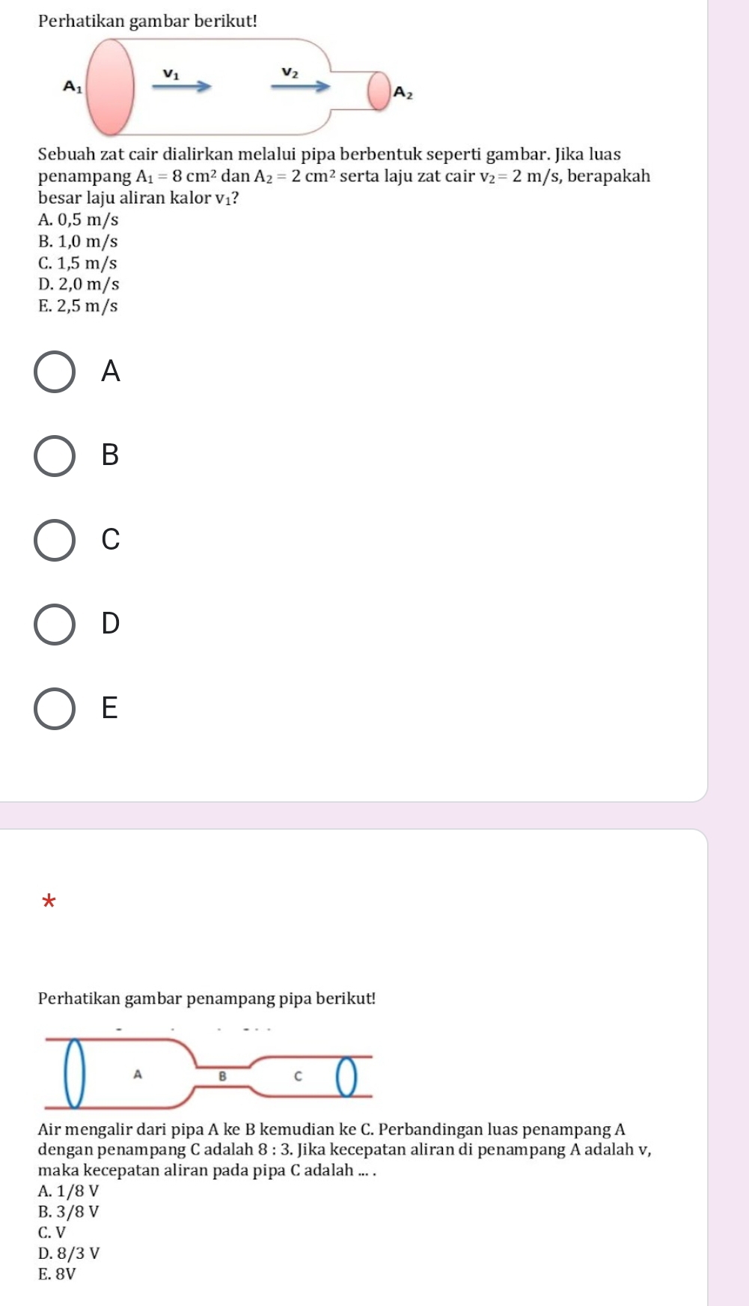This screenshot has height=1306, width=749.
Task: Click answer text 'B. 3/8 V'
Action: 68,1212
